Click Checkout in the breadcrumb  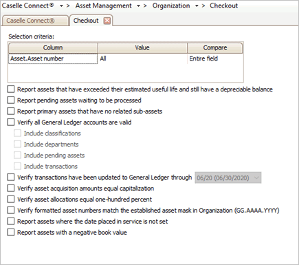click(x=223, y=6)
